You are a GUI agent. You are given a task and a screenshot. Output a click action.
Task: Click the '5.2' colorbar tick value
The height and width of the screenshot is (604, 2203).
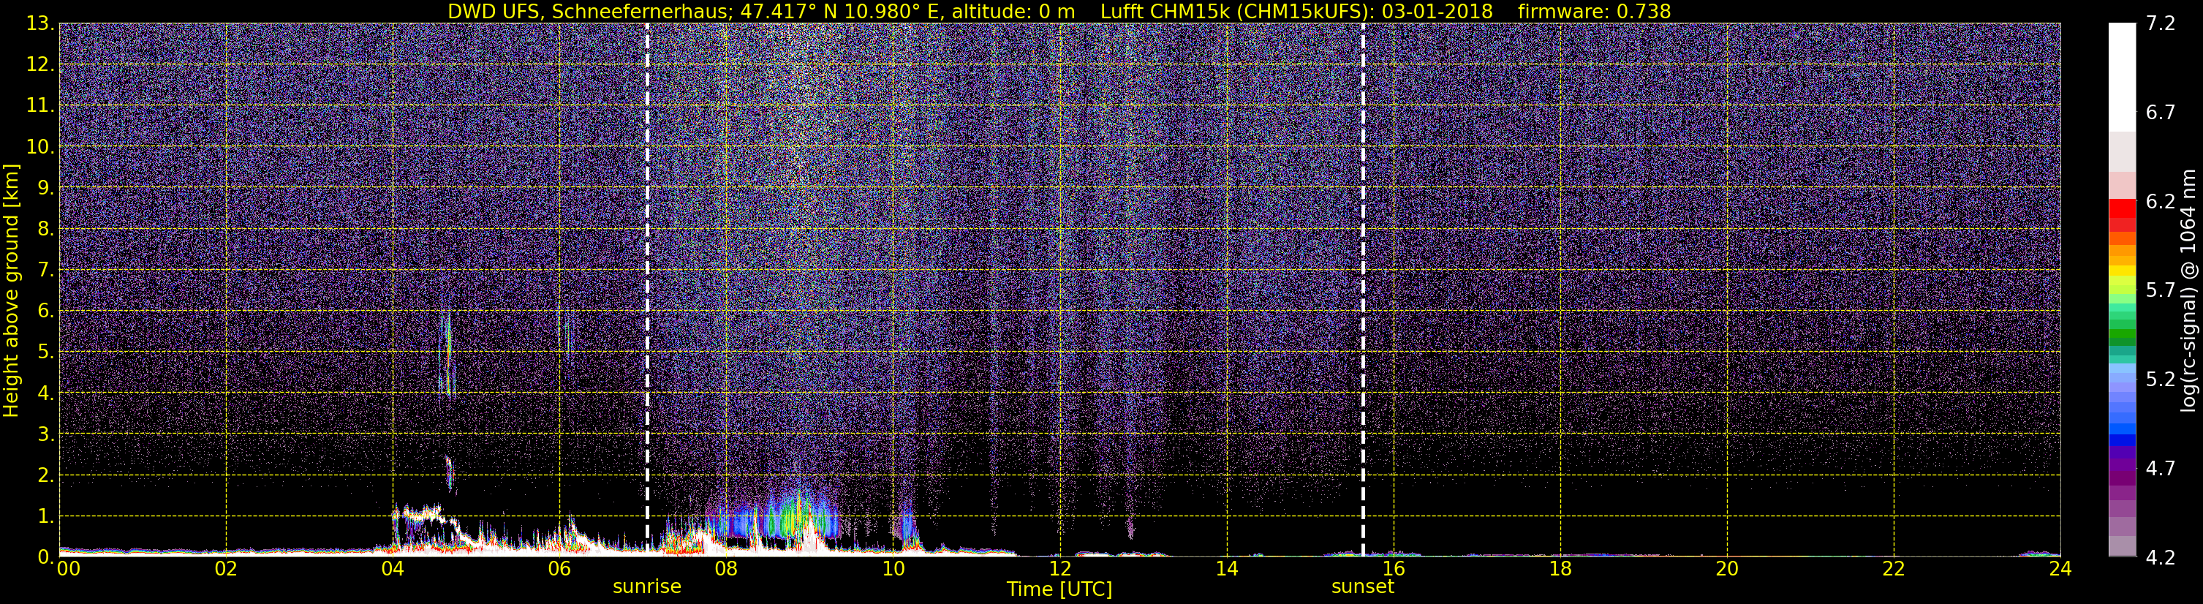(2161, 379)
